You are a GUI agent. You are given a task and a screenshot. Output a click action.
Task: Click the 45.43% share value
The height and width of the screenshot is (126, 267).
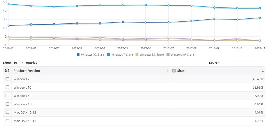258,79
